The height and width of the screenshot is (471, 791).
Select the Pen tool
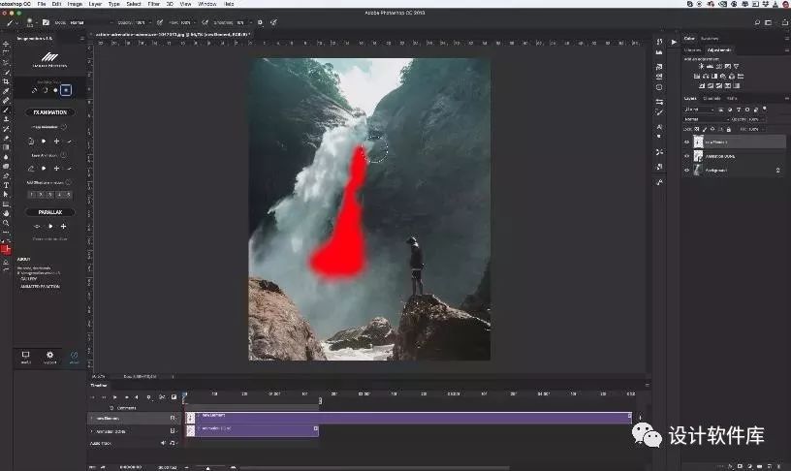click(x=6, y=175)
